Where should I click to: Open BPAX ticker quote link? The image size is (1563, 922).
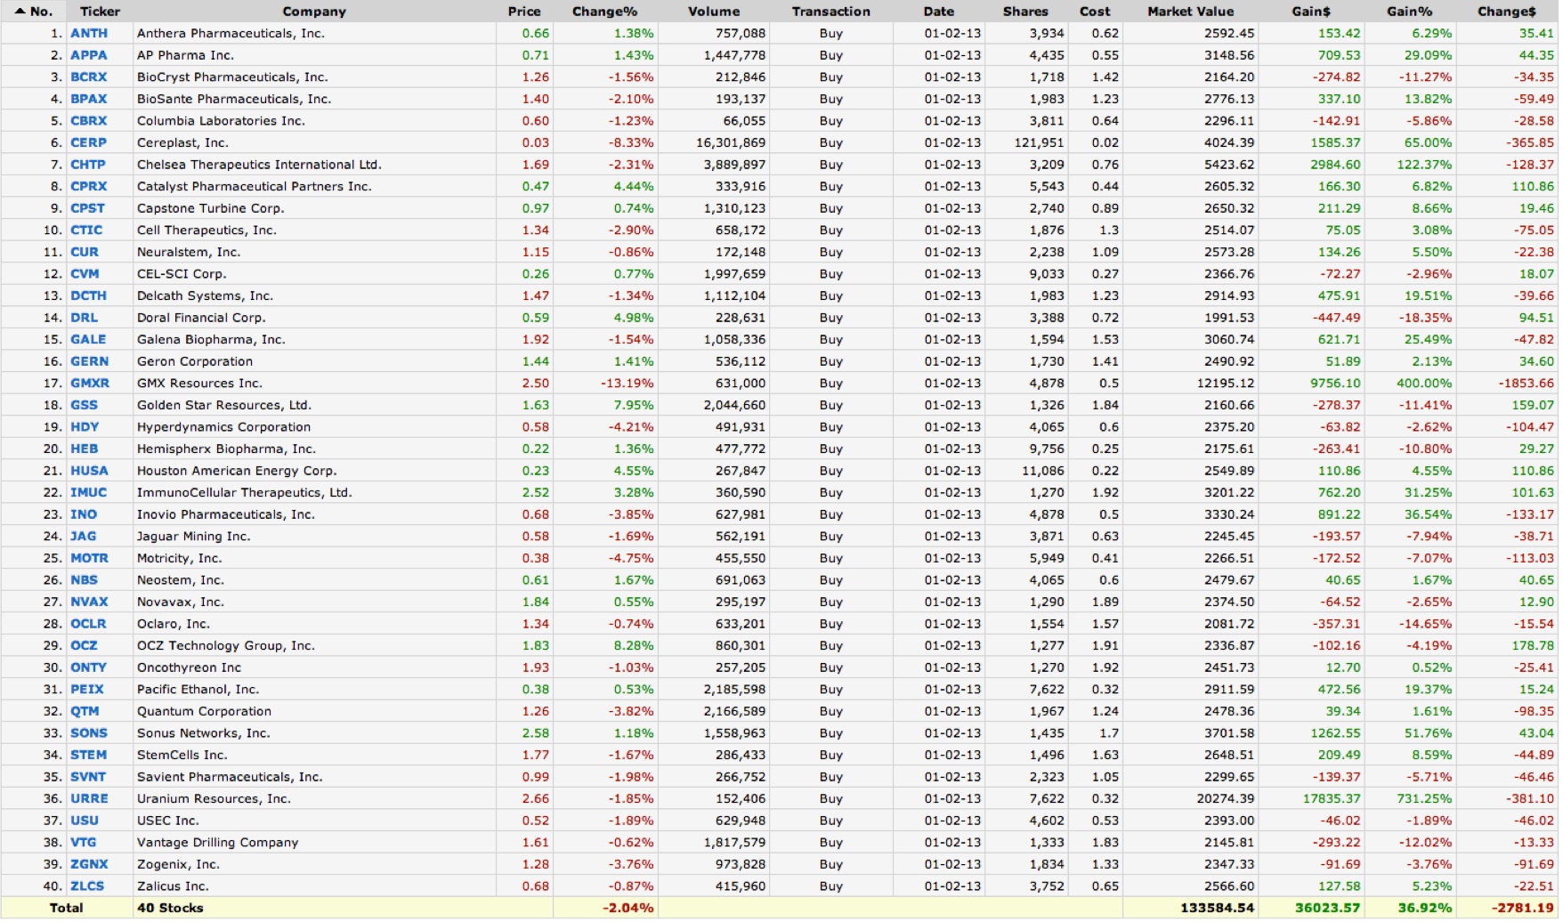click(x=89, y=99)
